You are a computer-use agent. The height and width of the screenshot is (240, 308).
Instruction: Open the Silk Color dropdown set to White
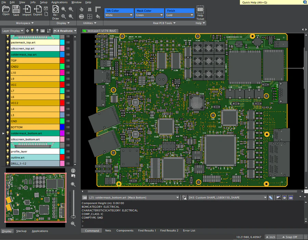pyautogui.click(x=118, y=15)
